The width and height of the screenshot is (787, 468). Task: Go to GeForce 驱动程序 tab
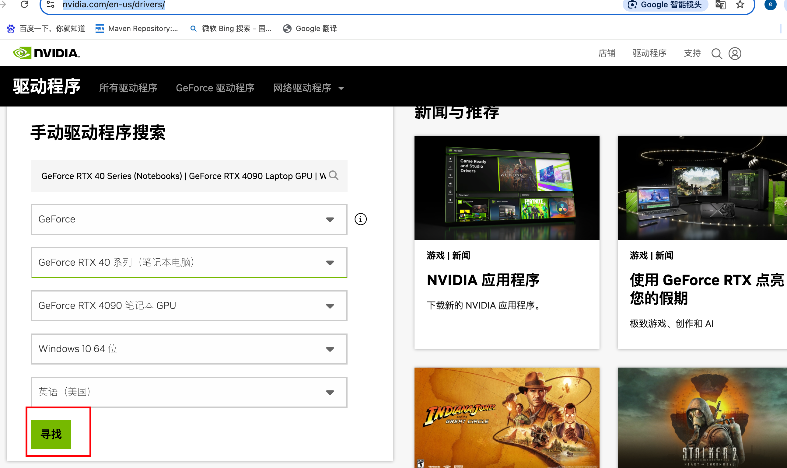[x=215, y=88]
